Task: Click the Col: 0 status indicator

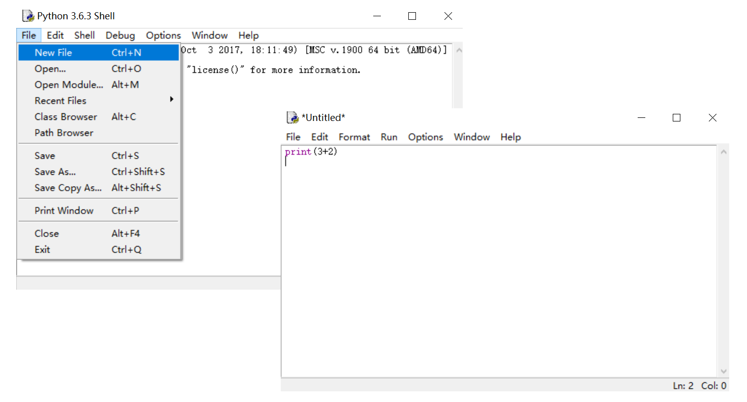Action: [714, 386]
